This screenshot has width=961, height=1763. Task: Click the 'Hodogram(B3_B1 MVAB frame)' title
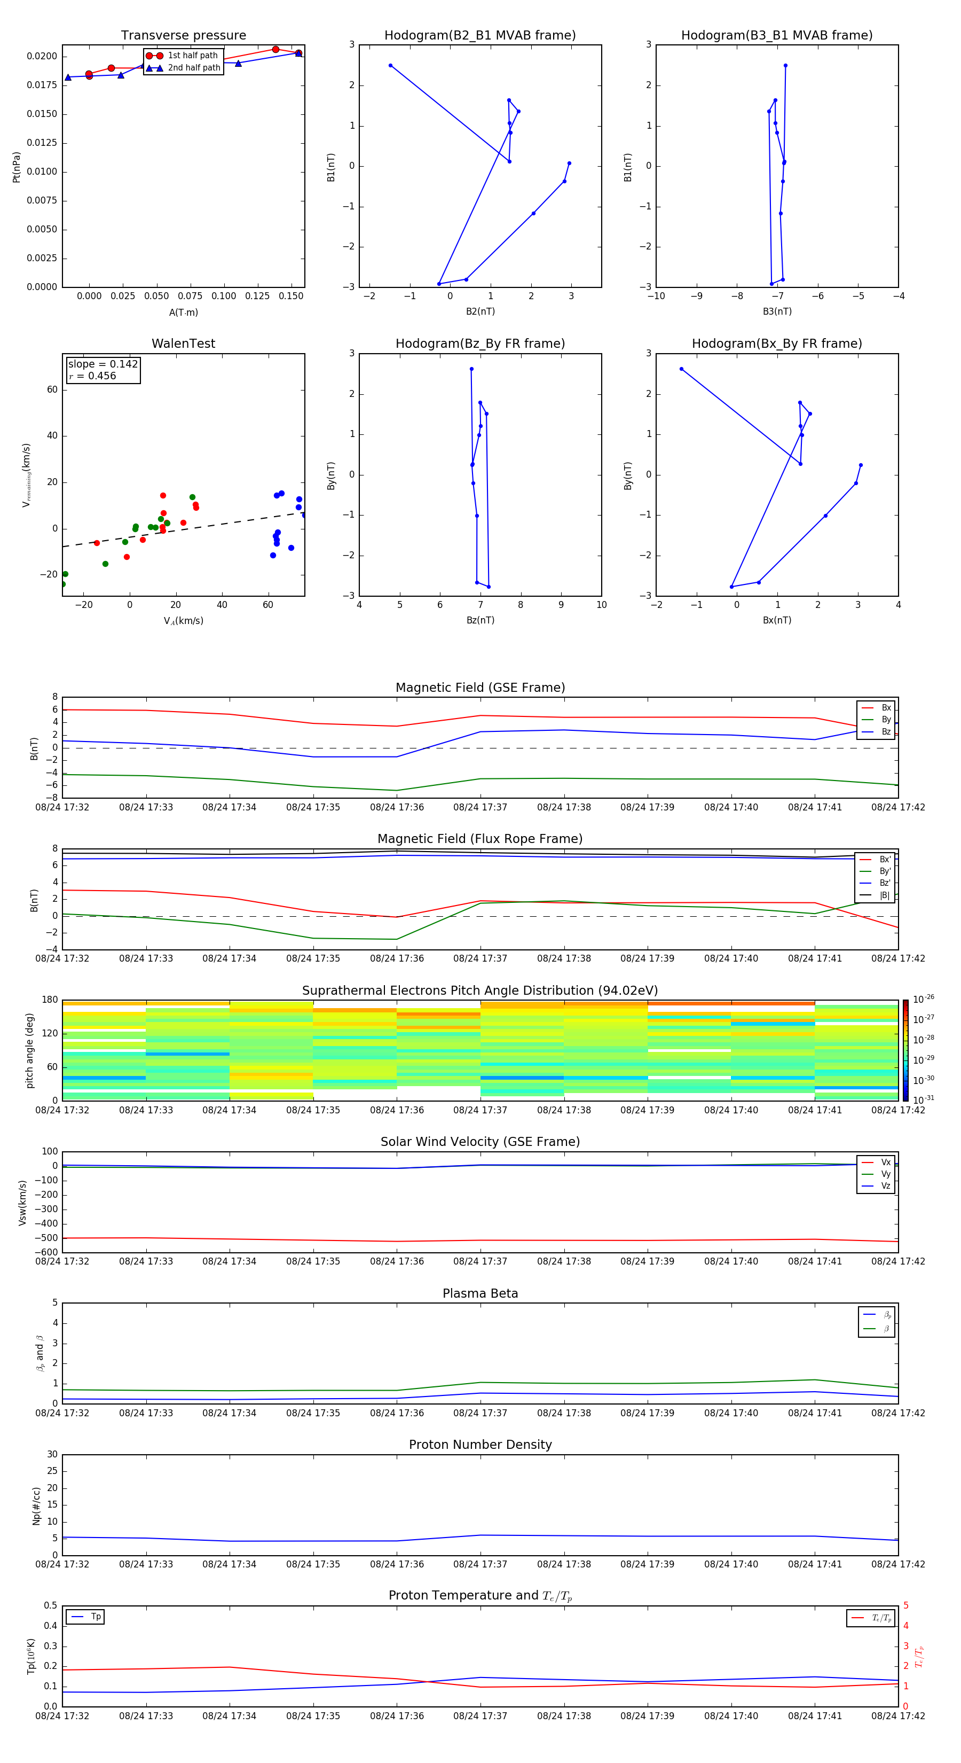click(777, 36)
